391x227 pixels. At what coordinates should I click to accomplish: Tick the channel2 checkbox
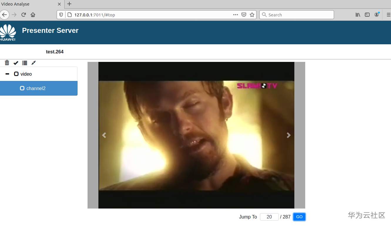pyautogui.click(x=22, y=88)
